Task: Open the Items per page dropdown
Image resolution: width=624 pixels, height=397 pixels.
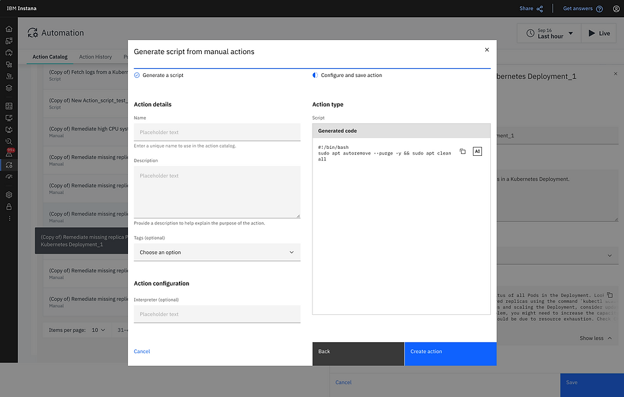Action: (x=98, y=330)
